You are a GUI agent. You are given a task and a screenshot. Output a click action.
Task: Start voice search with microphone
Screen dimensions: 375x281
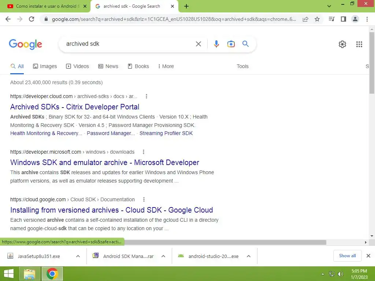click(216, 44)
